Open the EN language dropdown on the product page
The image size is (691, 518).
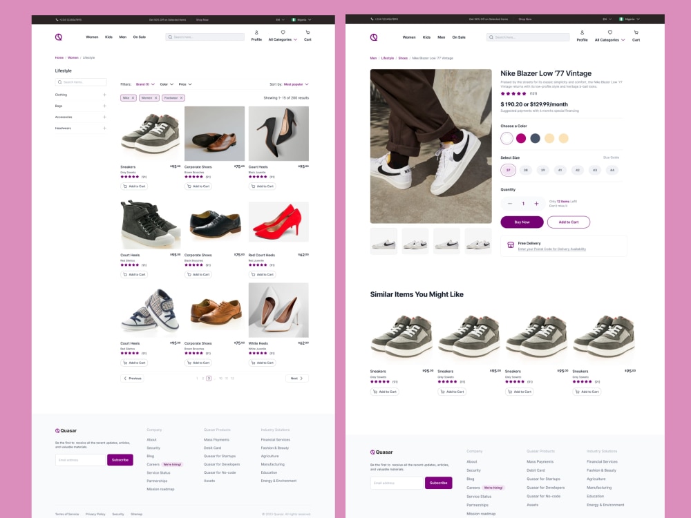tap(607, 19)
